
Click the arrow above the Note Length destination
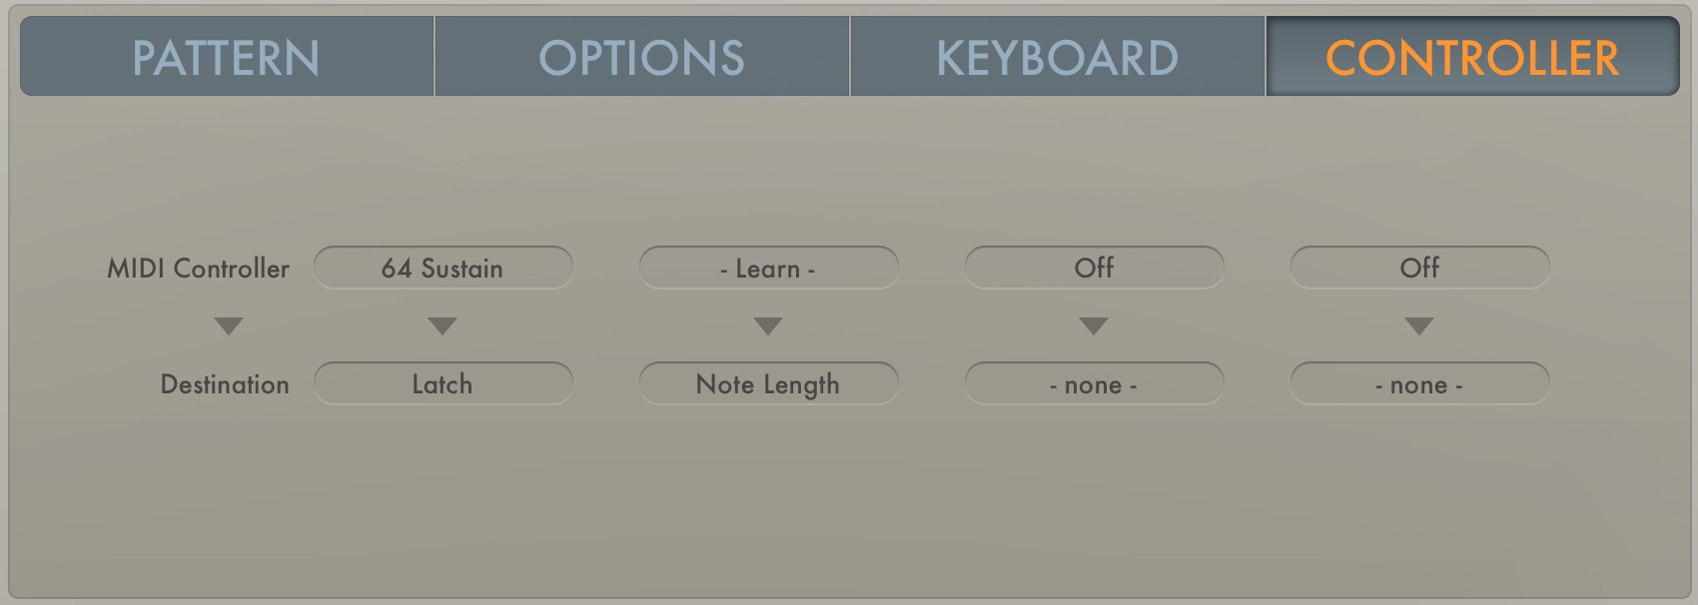click(768, 325)
